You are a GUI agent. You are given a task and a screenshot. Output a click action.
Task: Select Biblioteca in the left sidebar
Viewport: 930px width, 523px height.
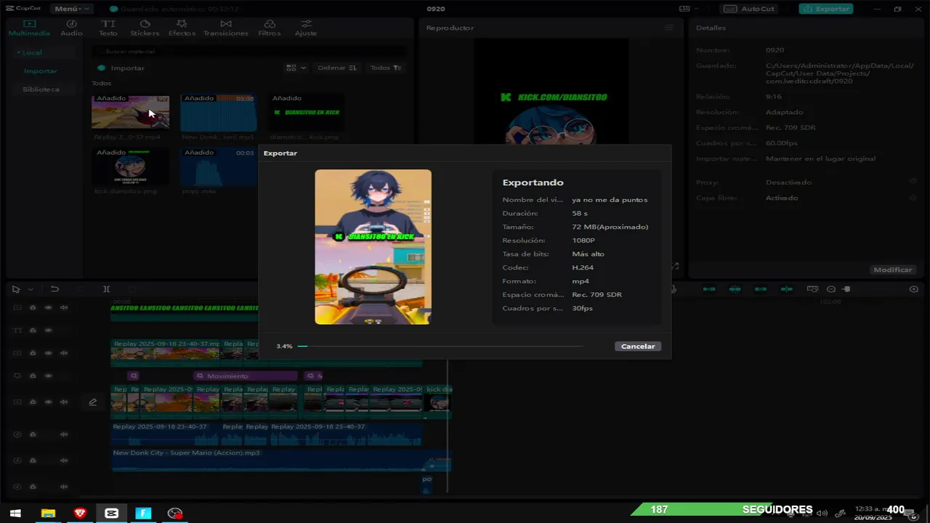click(41, 89)
